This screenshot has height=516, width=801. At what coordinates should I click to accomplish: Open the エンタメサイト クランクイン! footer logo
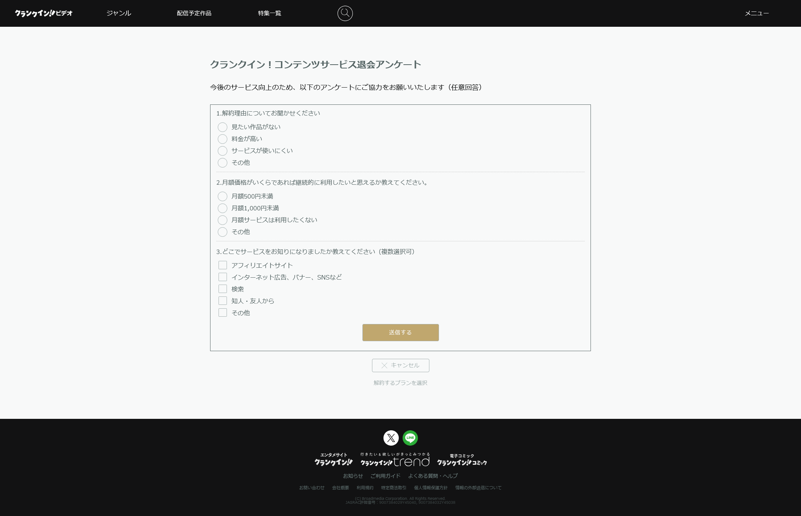pos(333,460)
